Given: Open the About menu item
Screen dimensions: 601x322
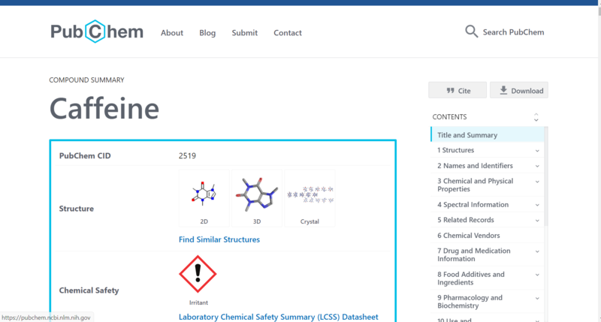Looking at the screenshot, I should (x=172, y=33).
